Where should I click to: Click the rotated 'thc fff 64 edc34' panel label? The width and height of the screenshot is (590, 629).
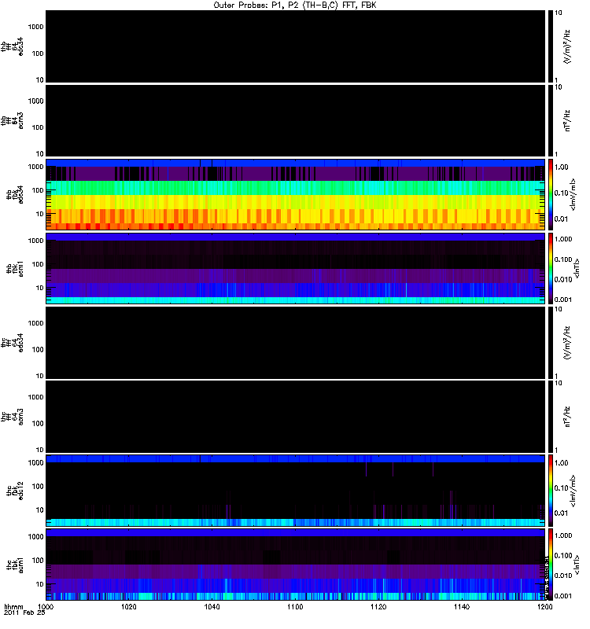click(x=12, y=343)
